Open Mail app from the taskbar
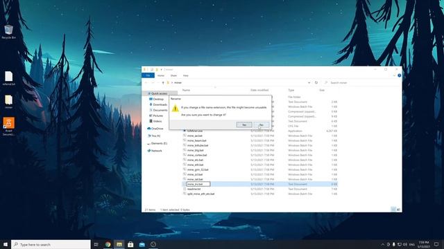This screenshot has width=444, height=249. tap(142, 244)
